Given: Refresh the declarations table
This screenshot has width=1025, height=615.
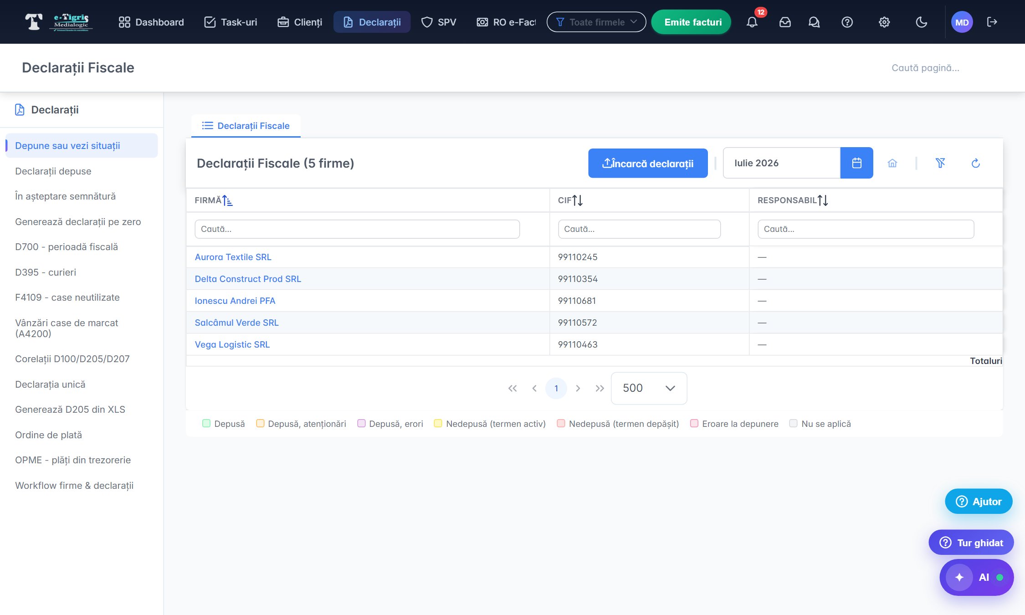Looking at the screenshot, I should [975, 163].
